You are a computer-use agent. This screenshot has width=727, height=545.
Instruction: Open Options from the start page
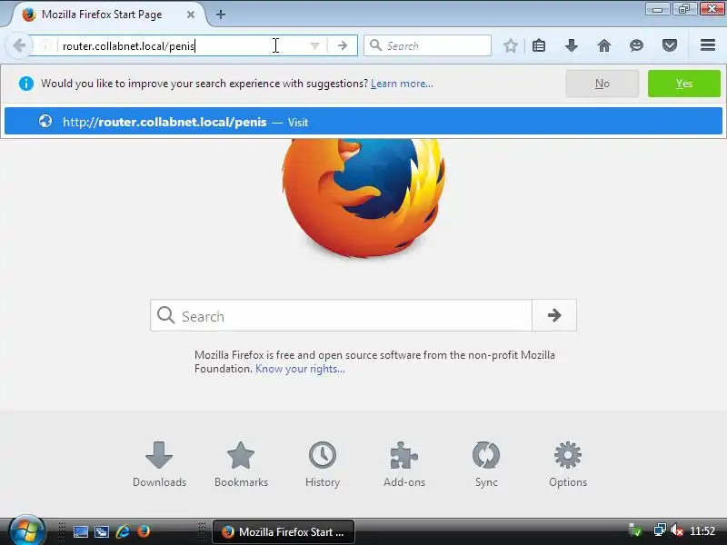(567, 464)
